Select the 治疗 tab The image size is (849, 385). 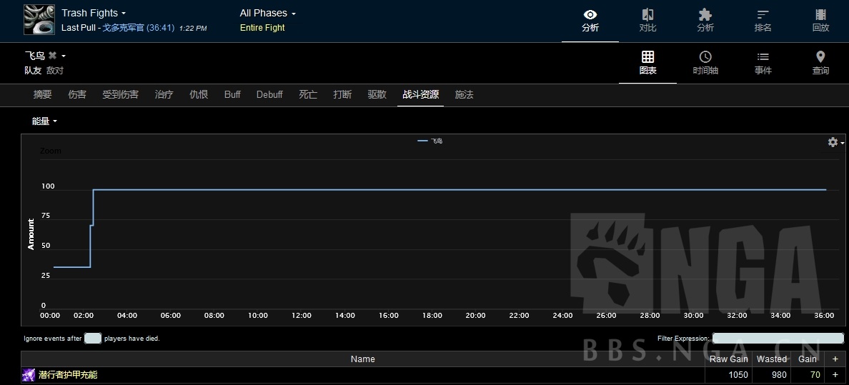coord(164,95)
